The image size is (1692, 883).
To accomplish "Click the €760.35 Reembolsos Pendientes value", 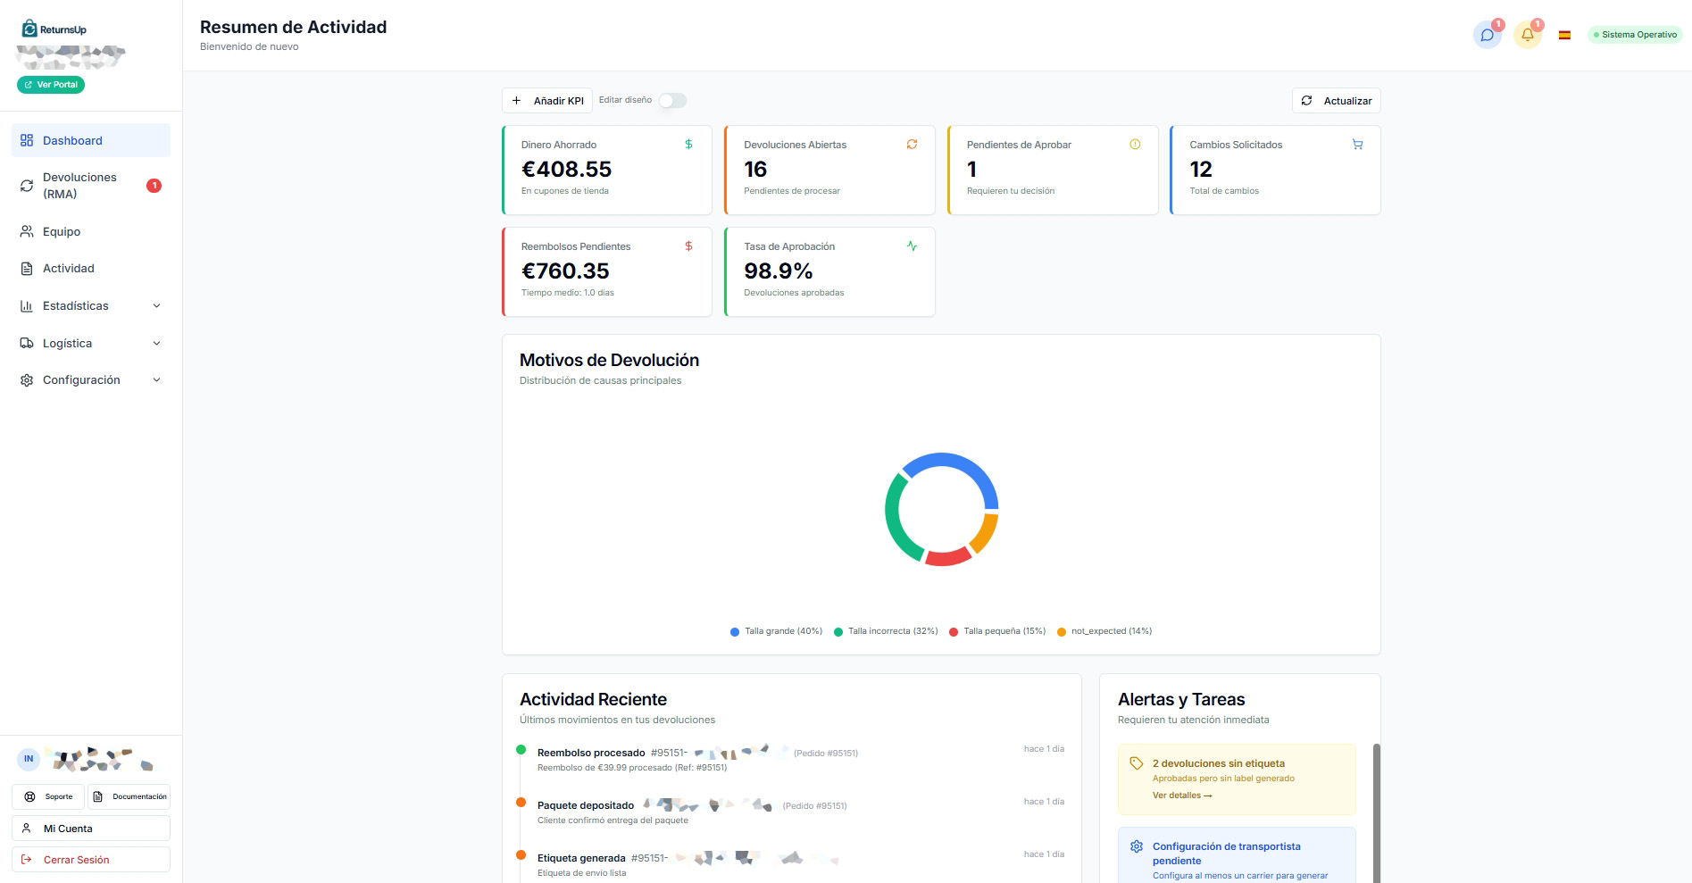I will (565, 271).
